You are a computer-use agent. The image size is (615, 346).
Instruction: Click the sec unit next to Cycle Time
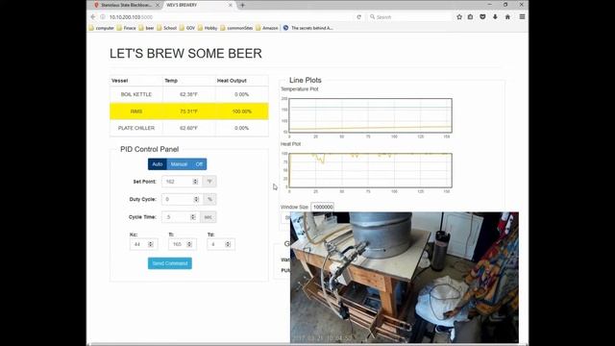pos(208,217)
